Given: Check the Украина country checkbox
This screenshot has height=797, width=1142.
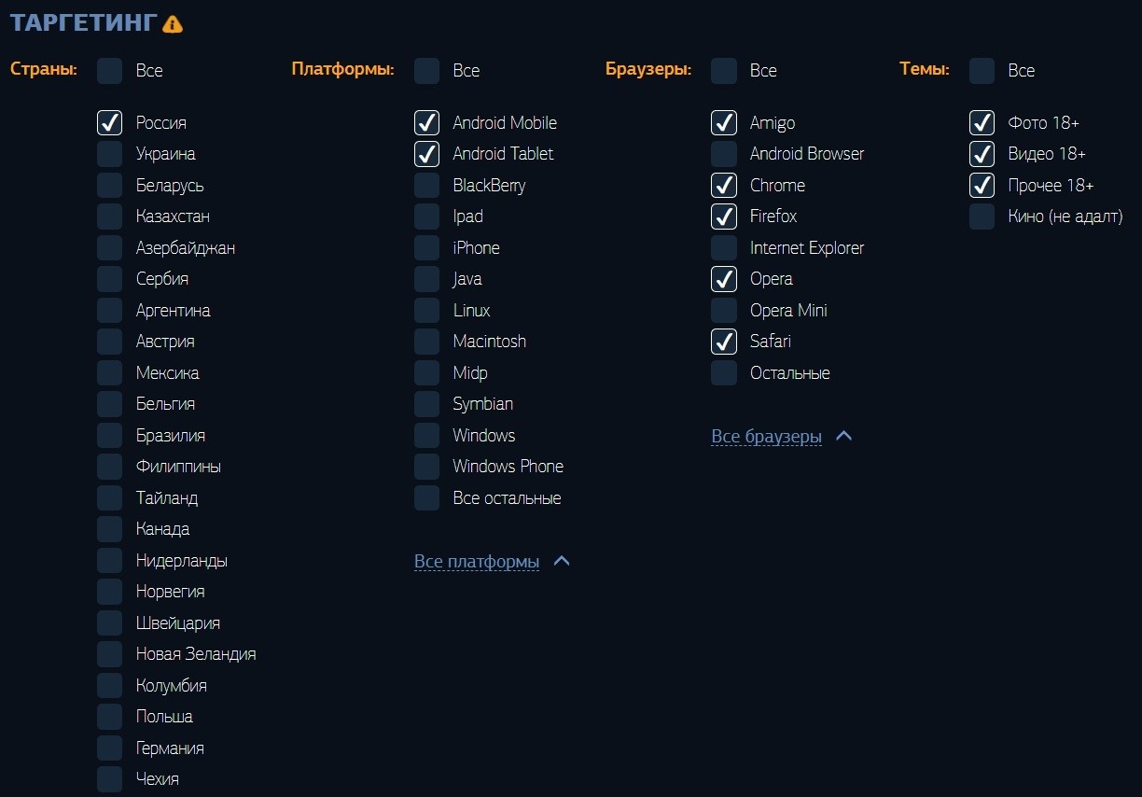Looking at the screenshot, I should click(x=110, y=154).
